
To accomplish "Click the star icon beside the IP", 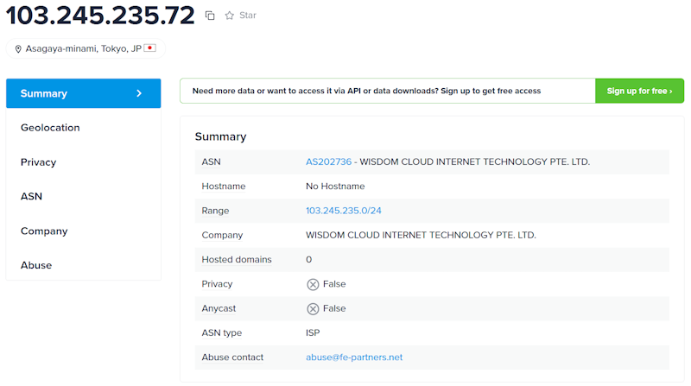I will (230, 16).
